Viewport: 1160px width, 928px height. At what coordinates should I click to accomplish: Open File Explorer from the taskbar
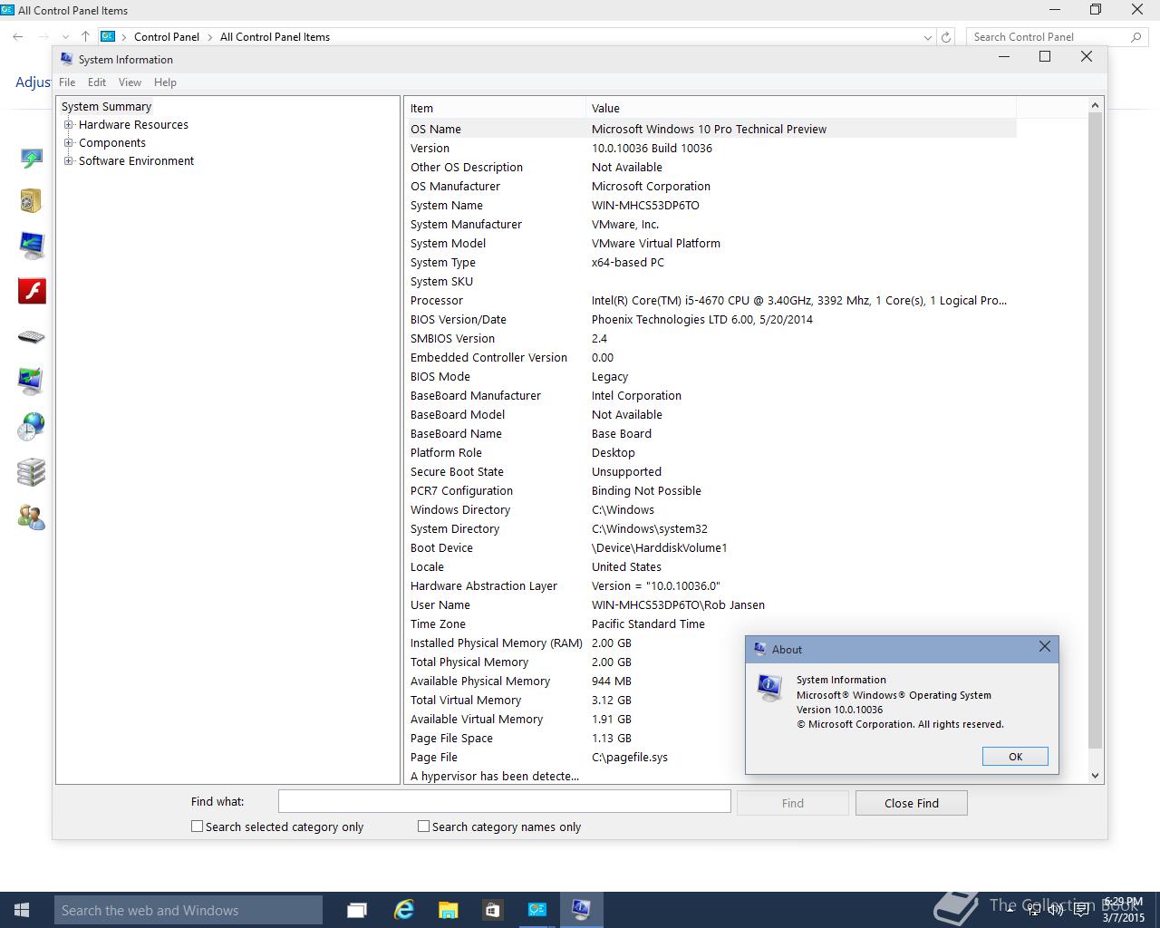click(x=448, y=910)
